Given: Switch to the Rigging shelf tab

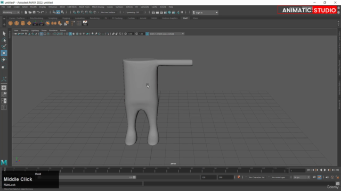Looking at the screenshot, I should [x=66, y=18].
